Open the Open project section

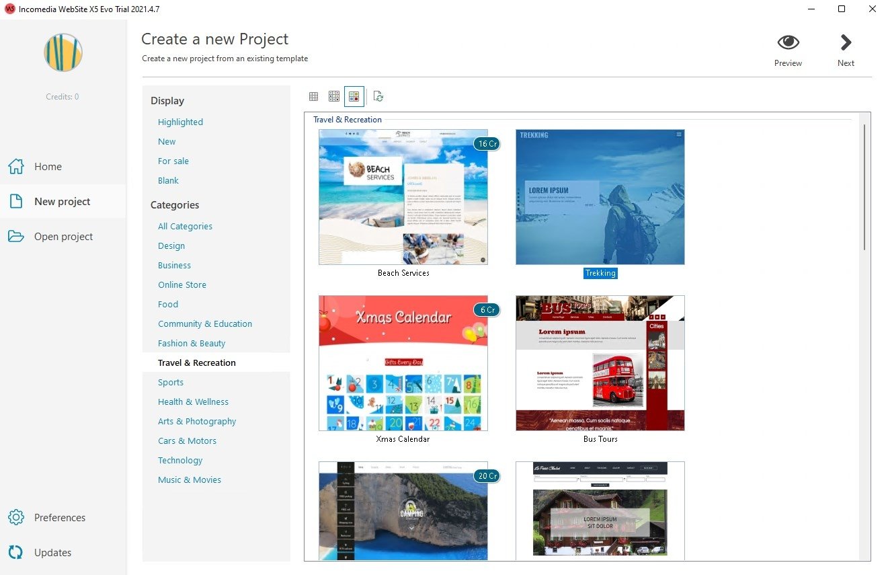63,236
